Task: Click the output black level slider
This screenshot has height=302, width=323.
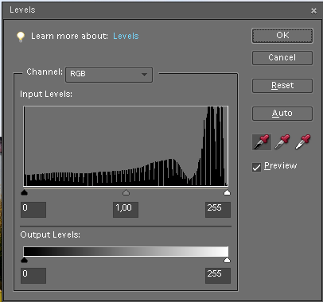Action: (24, 260)
